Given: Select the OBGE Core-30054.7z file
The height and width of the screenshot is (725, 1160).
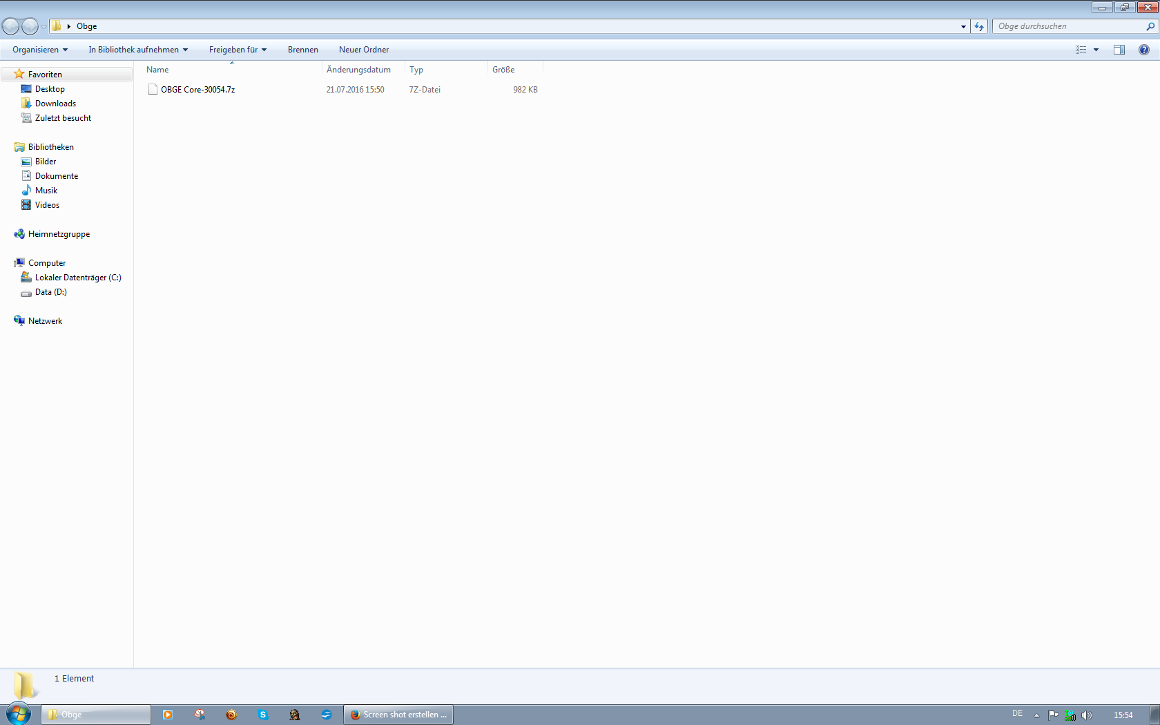Looking at the screenshot, I should coord(197,90).
